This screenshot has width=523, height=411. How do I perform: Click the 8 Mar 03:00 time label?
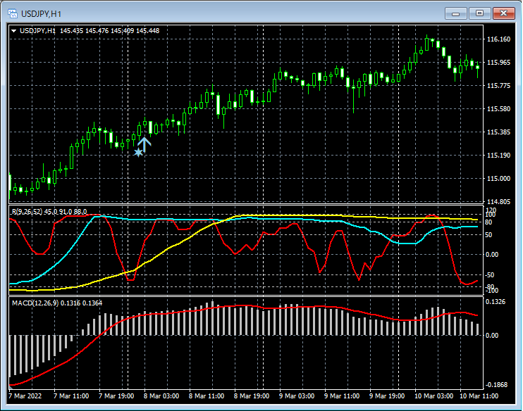click(161, 396)
